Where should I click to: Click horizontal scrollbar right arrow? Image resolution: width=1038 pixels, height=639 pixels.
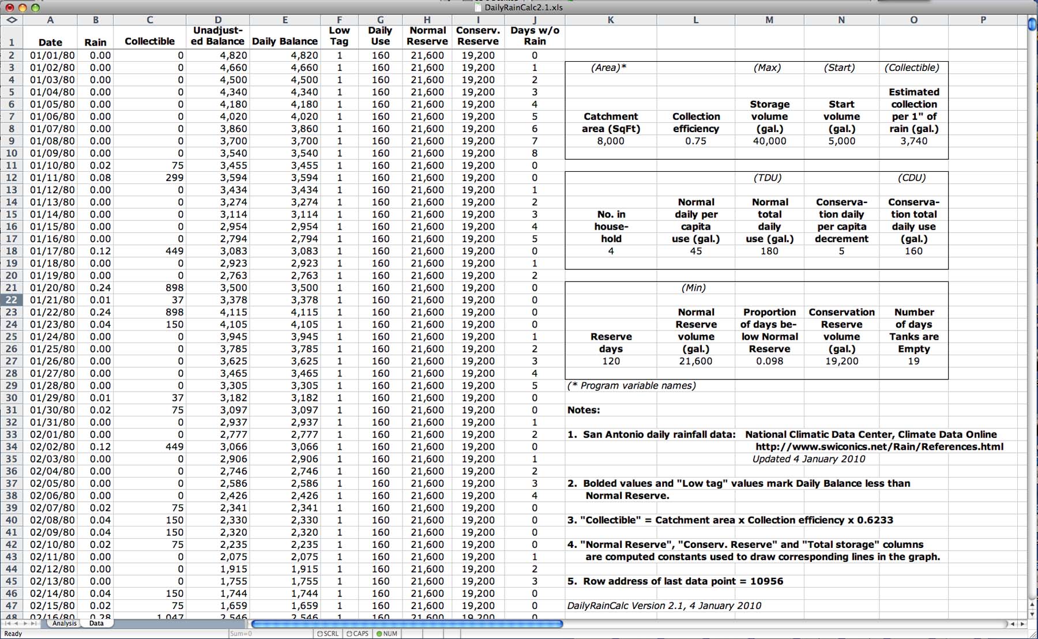click(1022, 624)
